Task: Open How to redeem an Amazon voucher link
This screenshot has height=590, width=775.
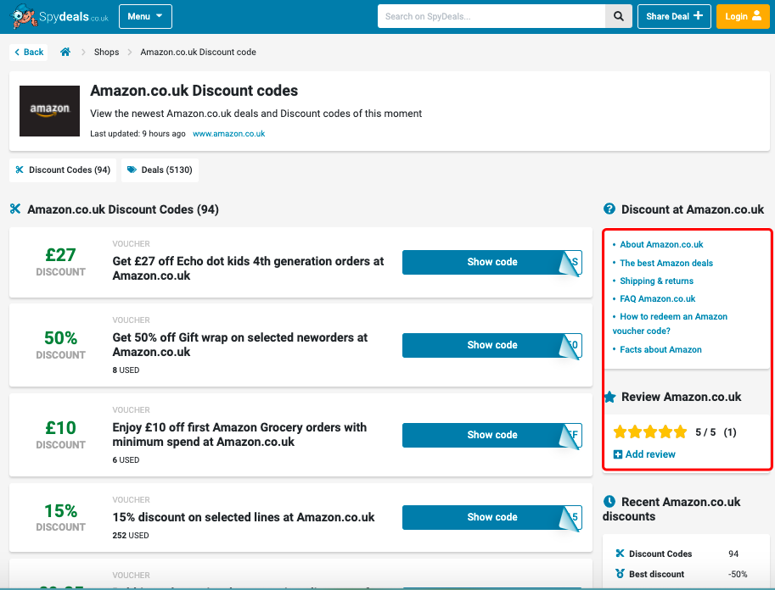Action: tap(670, 324)
